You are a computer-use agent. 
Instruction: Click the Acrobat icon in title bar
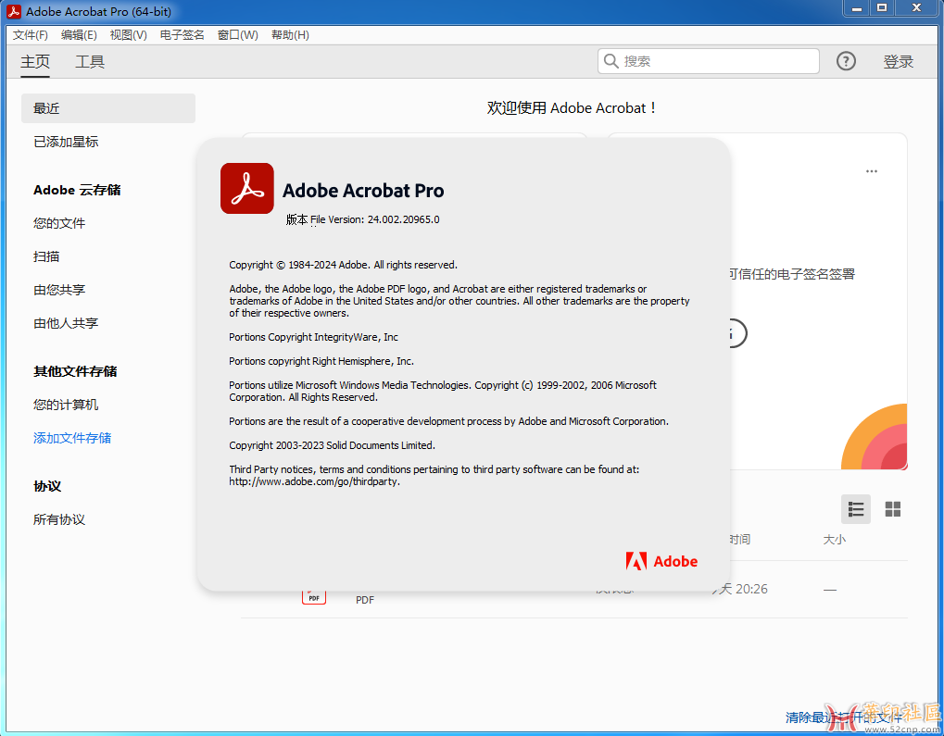click(13, 11)
